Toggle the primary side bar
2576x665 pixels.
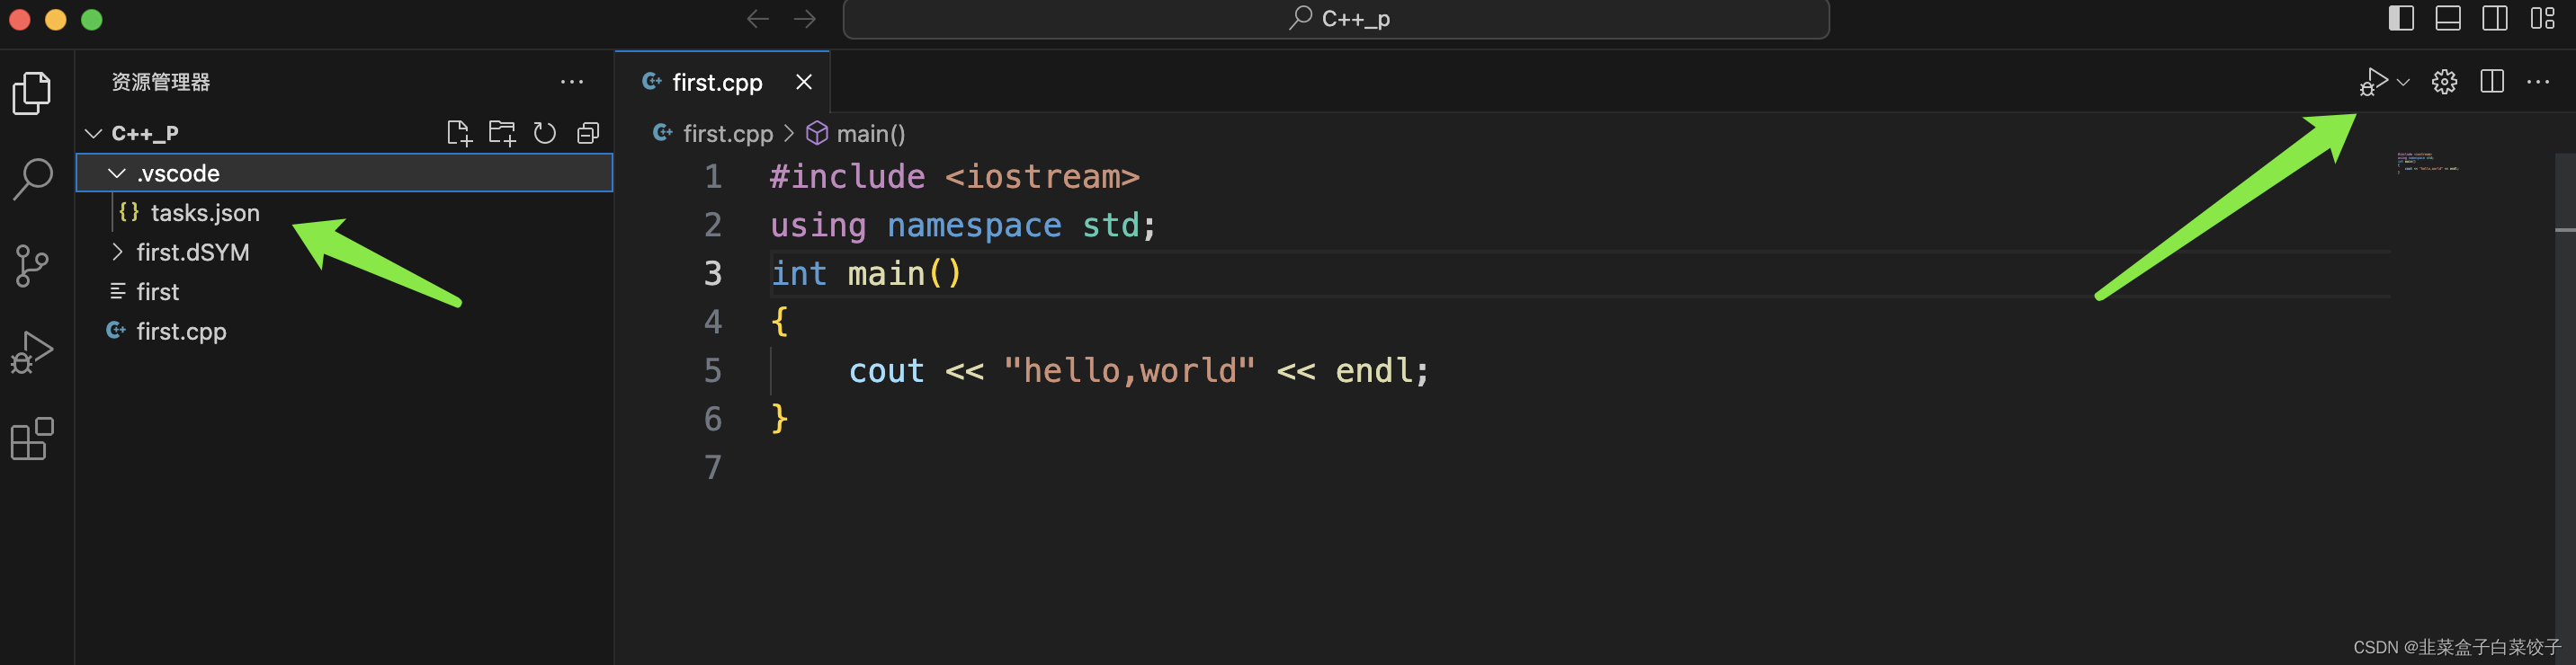(2401, 19)
